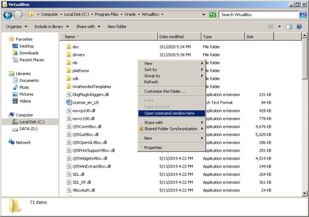The width and height of the screenshot is (309, 217).
Task: Open the blue Help question icon
Action: (299, 27)
